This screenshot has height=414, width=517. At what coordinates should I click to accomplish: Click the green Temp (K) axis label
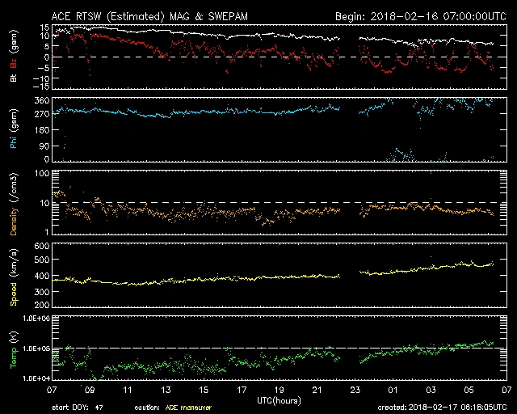(x=12, y=347)
